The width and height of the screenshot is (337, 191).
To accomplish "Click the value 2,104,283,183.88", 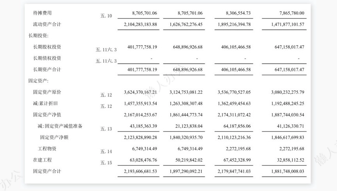I will coord(137,24).
